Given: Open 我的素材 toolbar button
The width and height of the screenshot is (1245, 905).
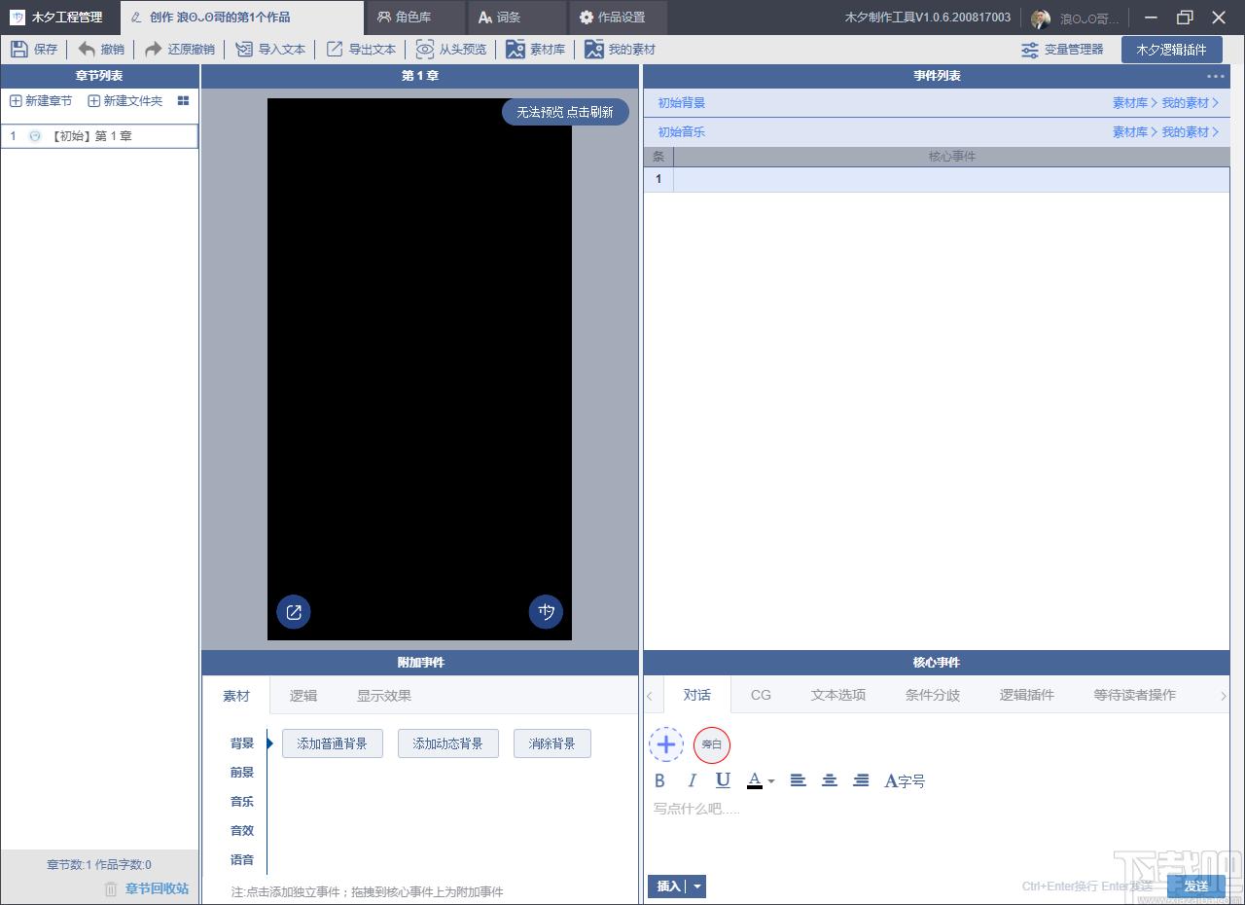Looking at the screenshot, I should coord(621,49).
